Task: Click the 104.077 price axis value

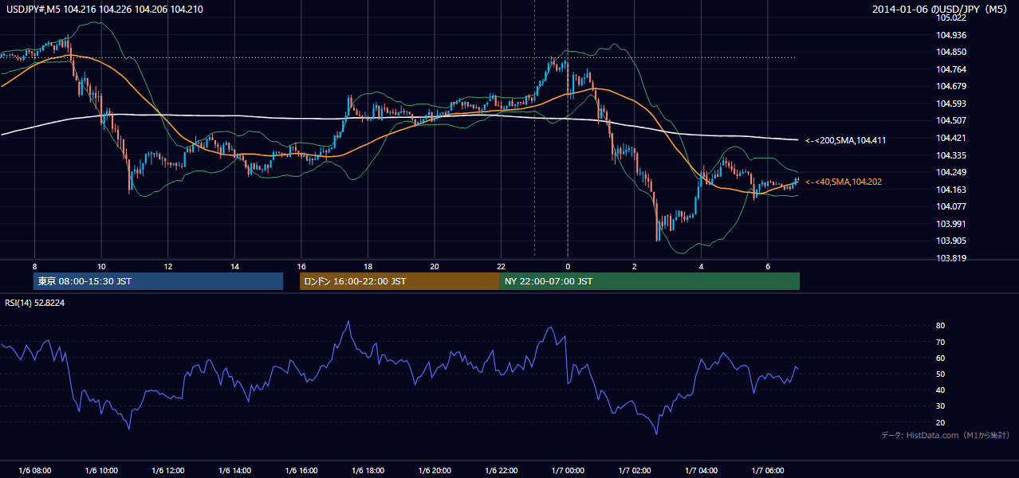Action: [x=951, y=206]
